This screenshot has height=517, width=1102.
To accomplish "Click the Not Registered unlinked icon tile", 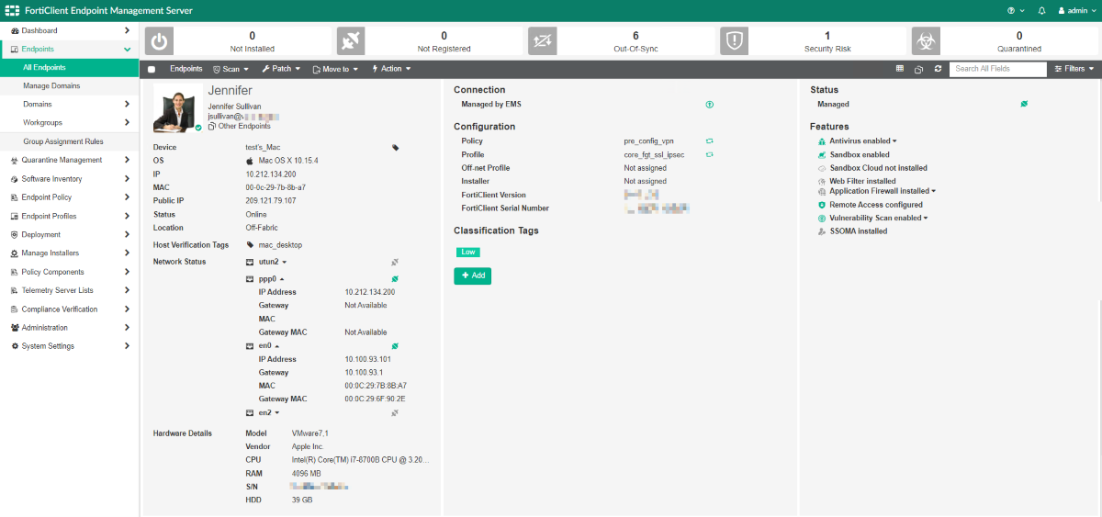I will coord(351,41).
